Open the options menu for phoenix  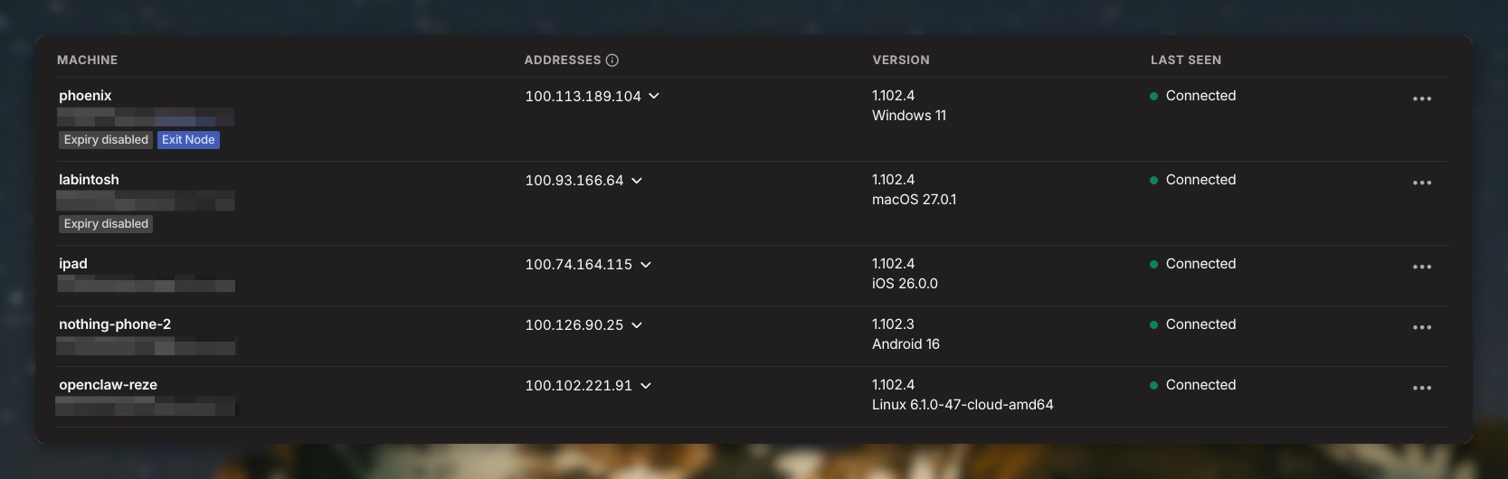[1422, 99]
